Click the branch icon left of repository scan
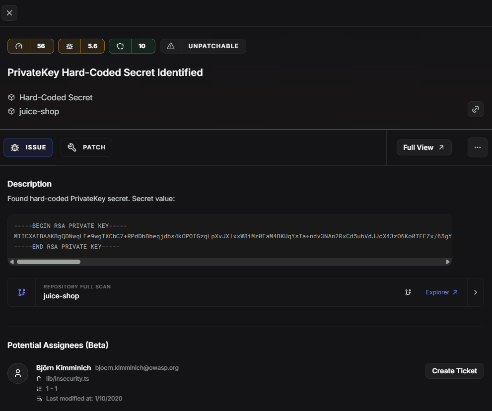Viewport: 492px width, 411px height. (x=22, y=292)
